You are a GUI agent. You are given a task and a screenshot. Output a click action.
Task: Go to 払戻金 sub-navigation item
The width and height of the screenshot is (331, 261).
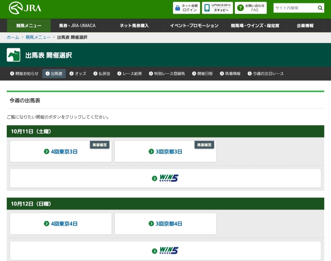102,74
